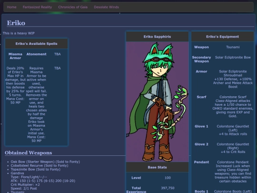Click the Secondary Weapon row label
Screen dimensions: 257x193
click(201, 59)
